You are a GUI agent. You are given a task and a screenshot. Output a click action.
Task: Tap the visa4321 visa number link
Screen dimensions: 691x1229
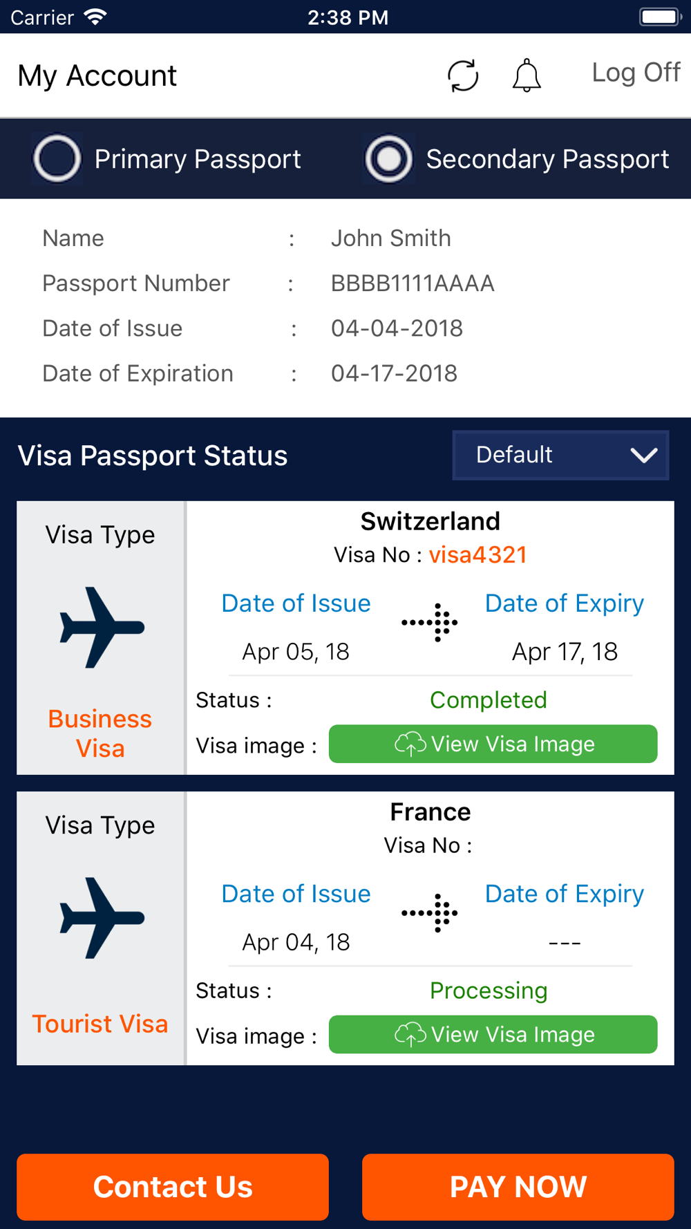coord(478,555)
